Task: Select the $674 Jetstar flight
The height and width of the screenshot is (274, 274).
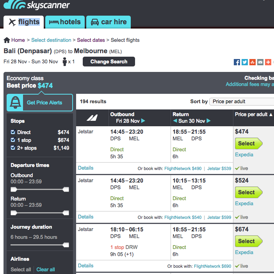Action: pyautogui.click(x=249, y=241)
